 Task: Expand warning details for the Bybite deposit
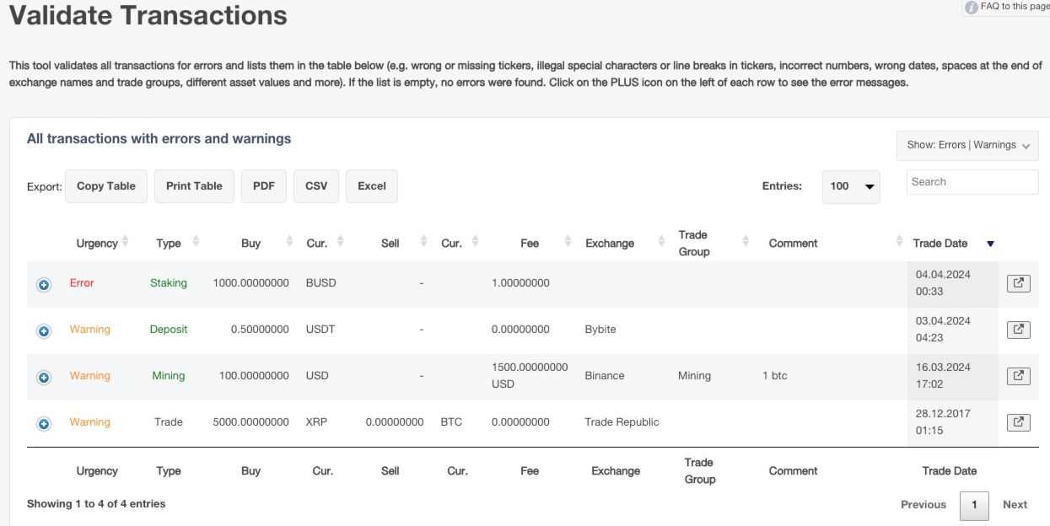pyautogui.click(x=44, y=329)
